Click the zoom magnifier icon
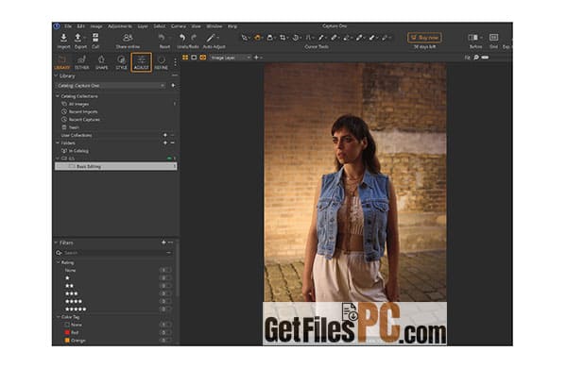 (x=476, y=58)
